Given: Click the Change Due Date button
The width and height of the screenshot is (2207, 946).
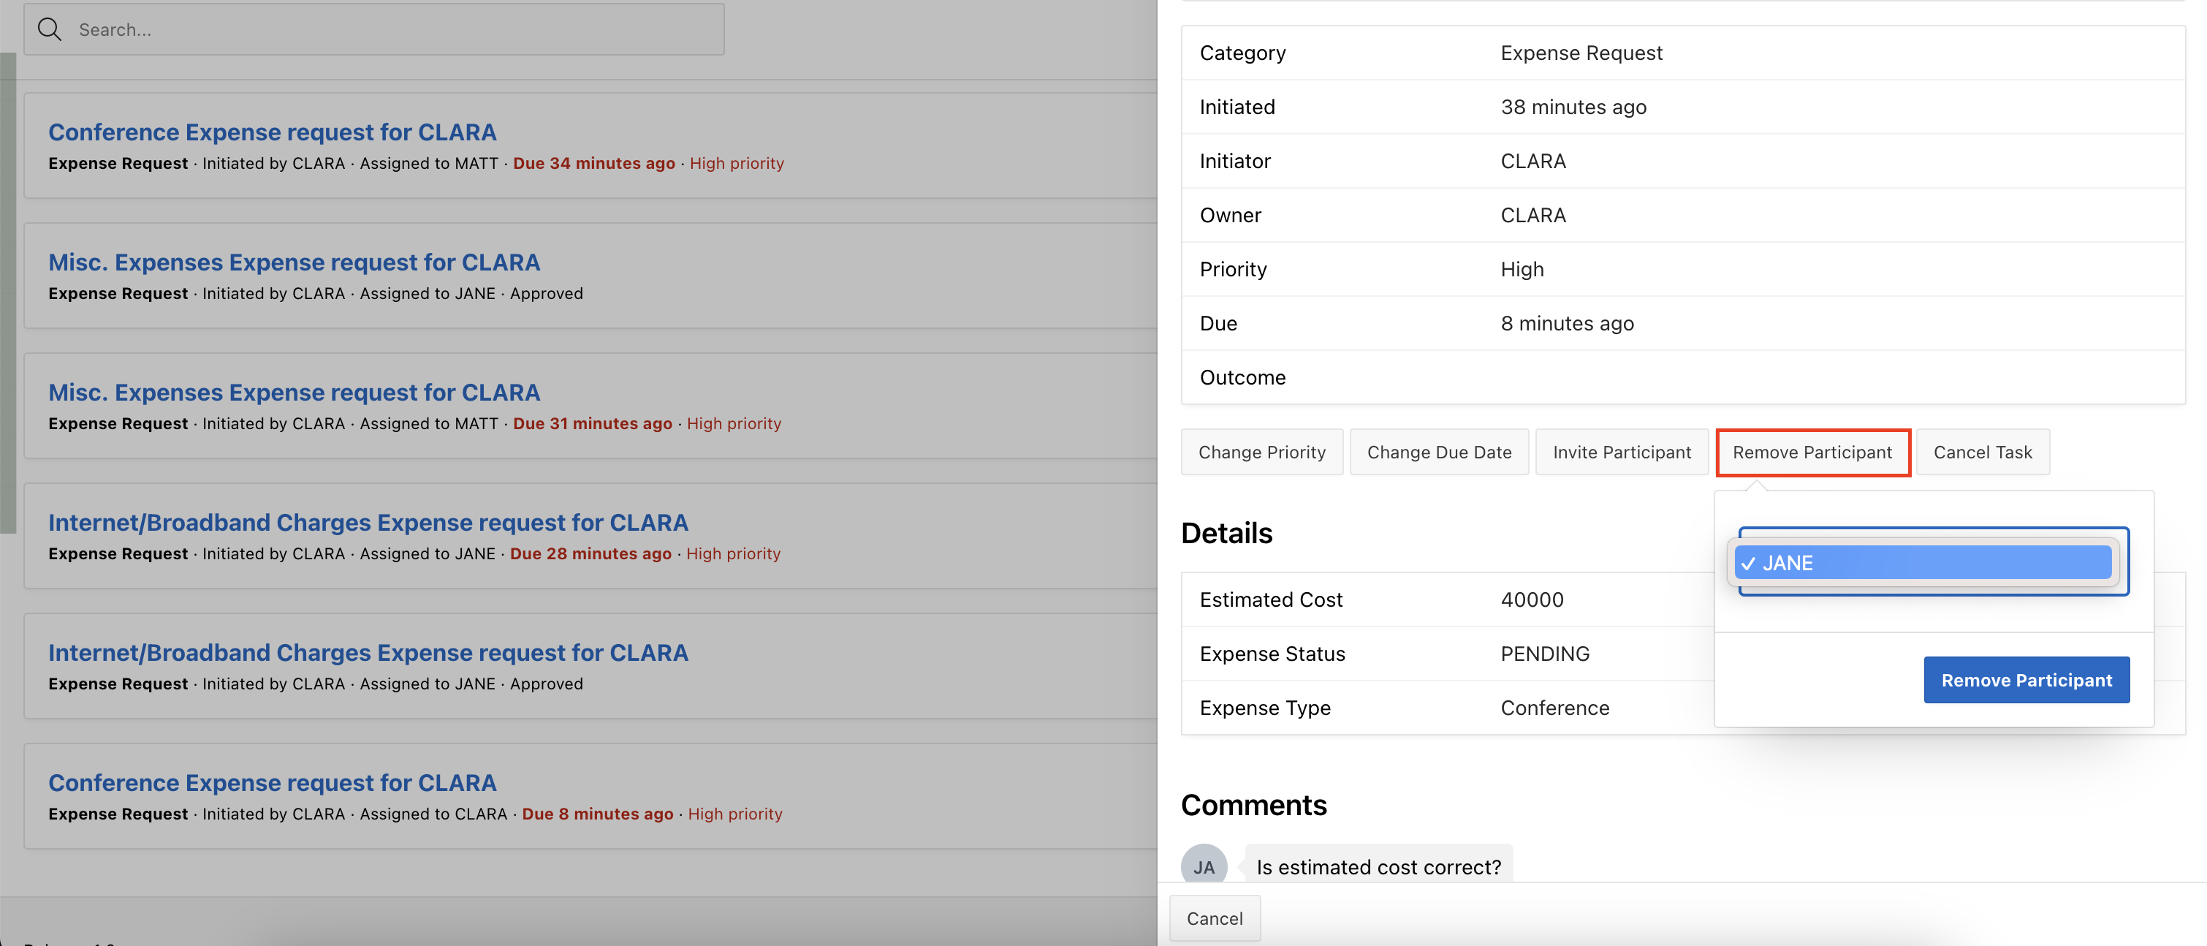Looking at the screenshot, I should pos(1438,453).
